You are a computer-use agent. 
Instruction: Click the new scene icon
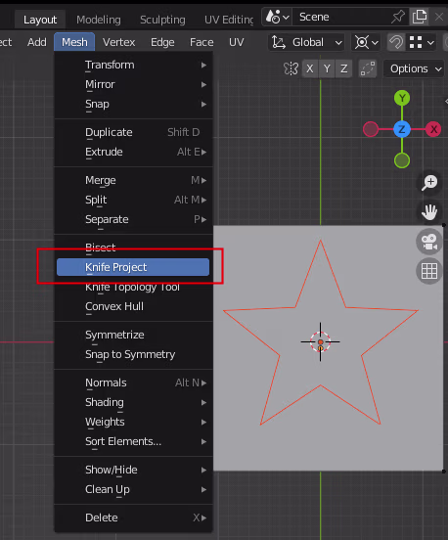coord(419,17)
